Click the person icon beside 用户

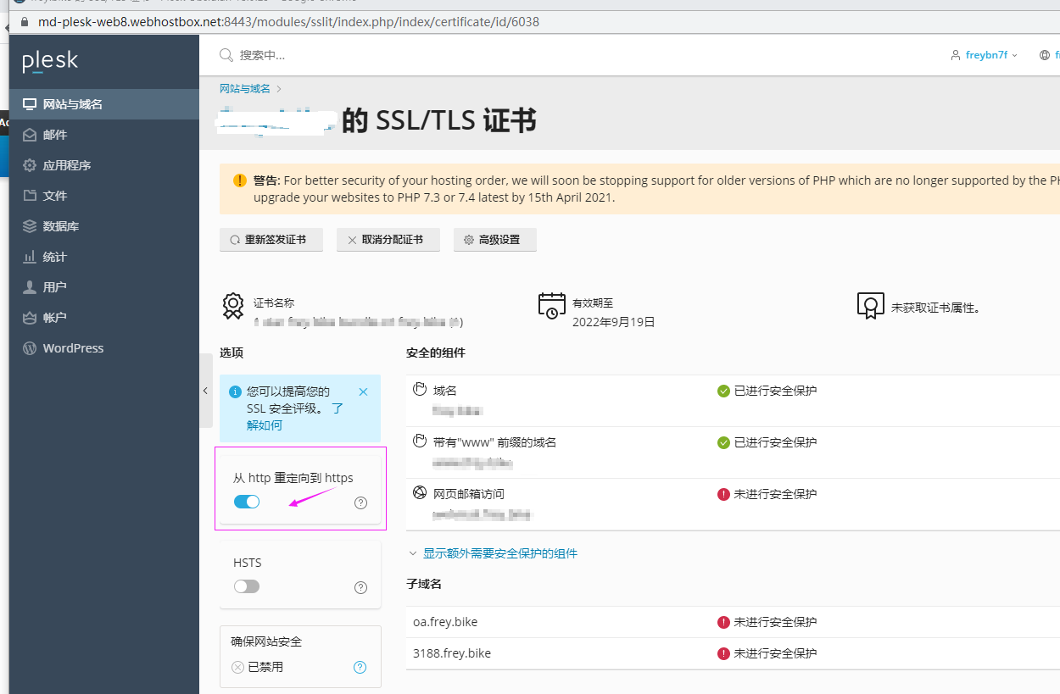(30, 287)
